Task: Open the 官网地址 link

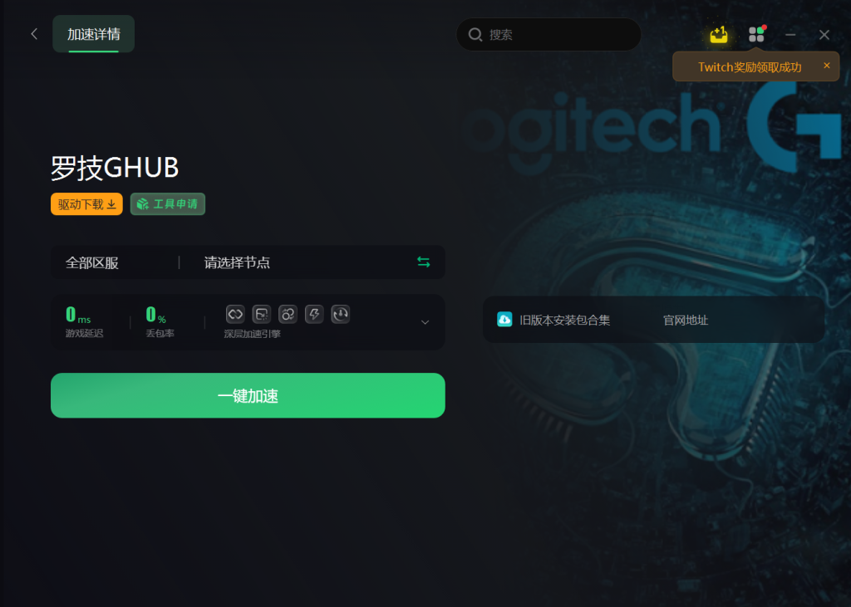Action: point(686,320)
